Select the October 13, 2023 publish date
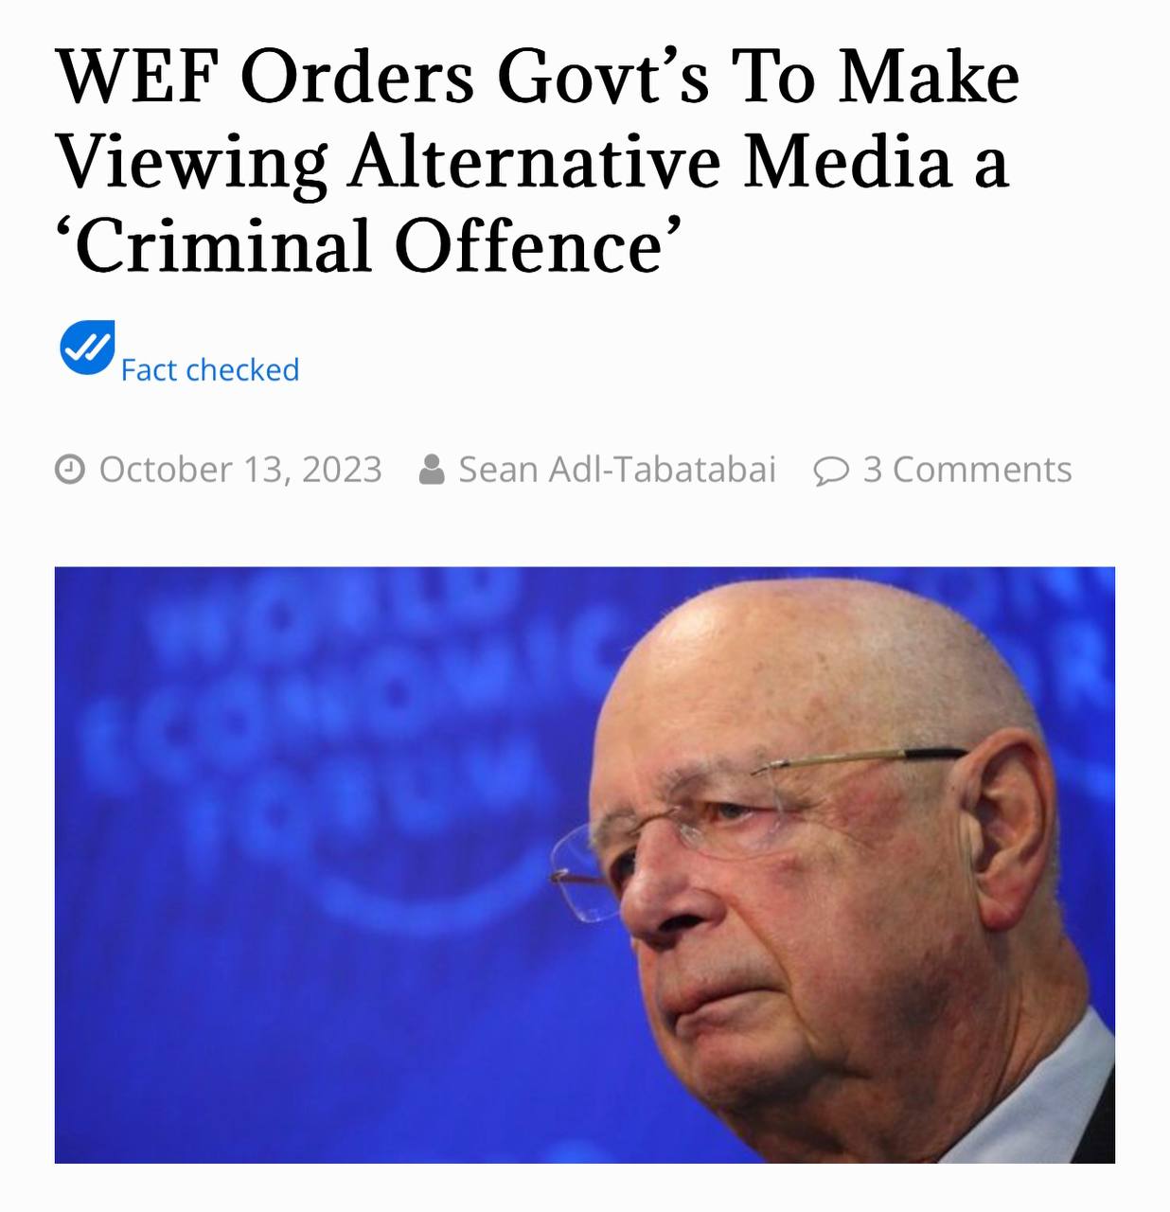Screen dimensions: 1170x1212 [240, 470]
